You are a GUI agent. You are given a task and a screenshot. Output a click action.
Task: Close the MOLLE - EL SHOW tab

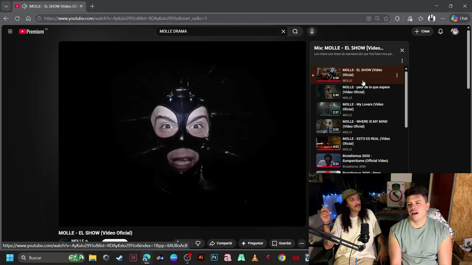(x=81, y=6)
